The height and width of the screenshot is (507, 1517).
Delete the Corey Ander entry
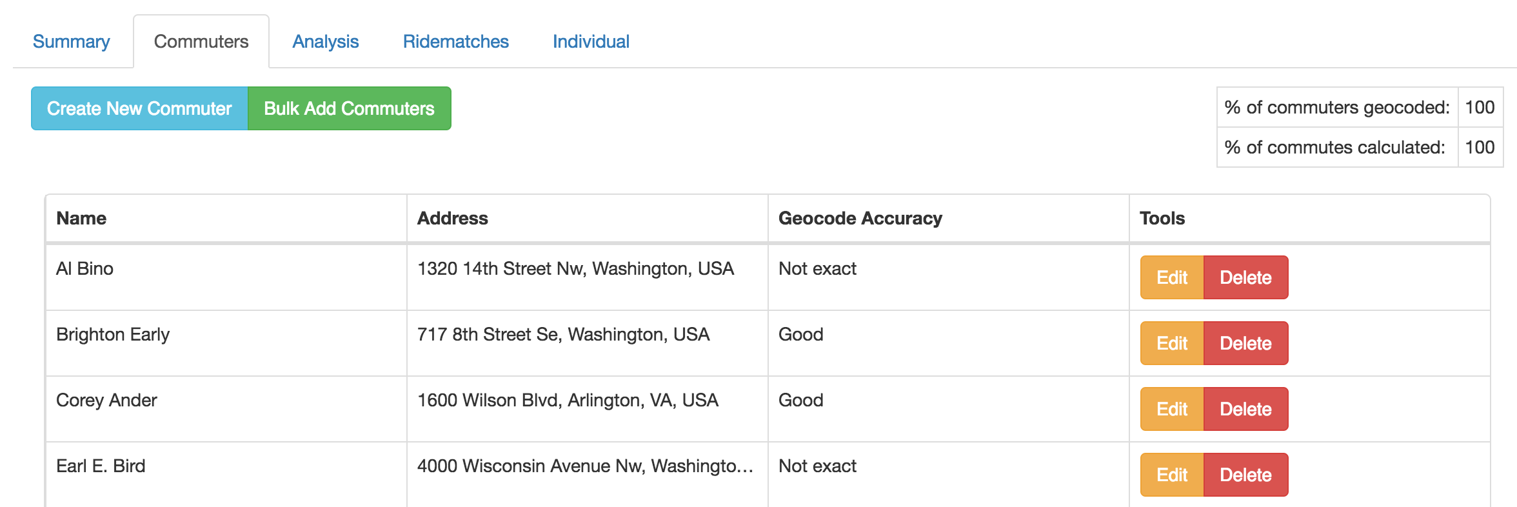pos(1245,409)
